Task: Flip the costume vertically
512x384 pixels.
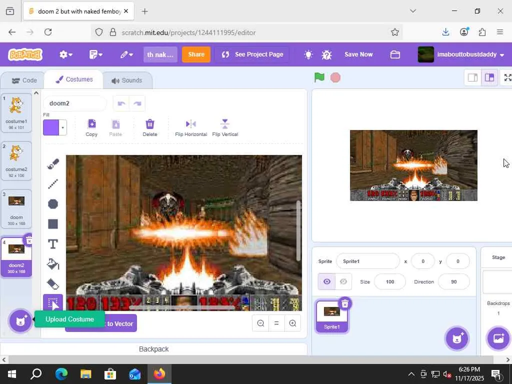Action: pos(225,127)
